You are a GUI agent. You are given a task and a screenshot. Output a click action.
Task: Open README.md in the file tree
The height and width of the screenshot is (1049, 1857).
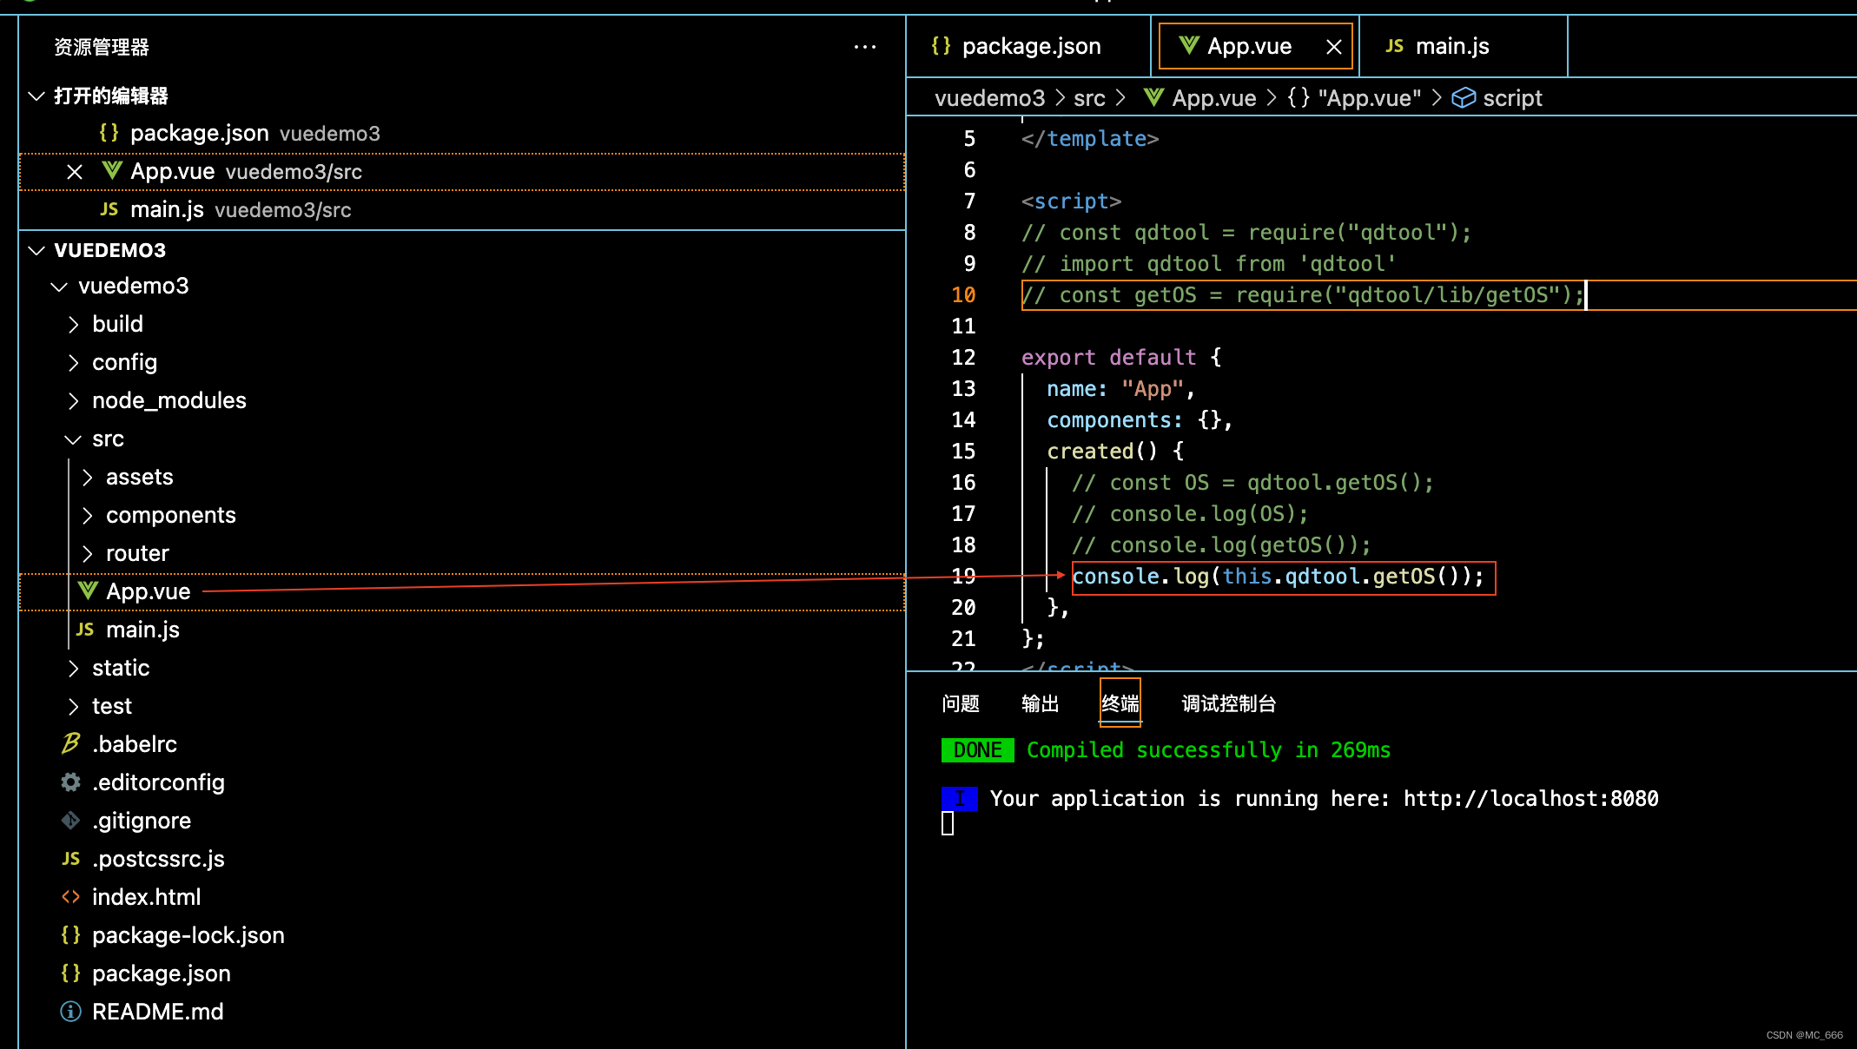click(x=158, y=1012)
